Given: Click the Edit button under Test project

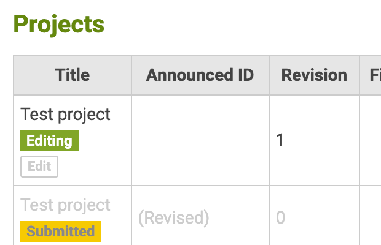Looking at the screenshot, I should point(39,167).
